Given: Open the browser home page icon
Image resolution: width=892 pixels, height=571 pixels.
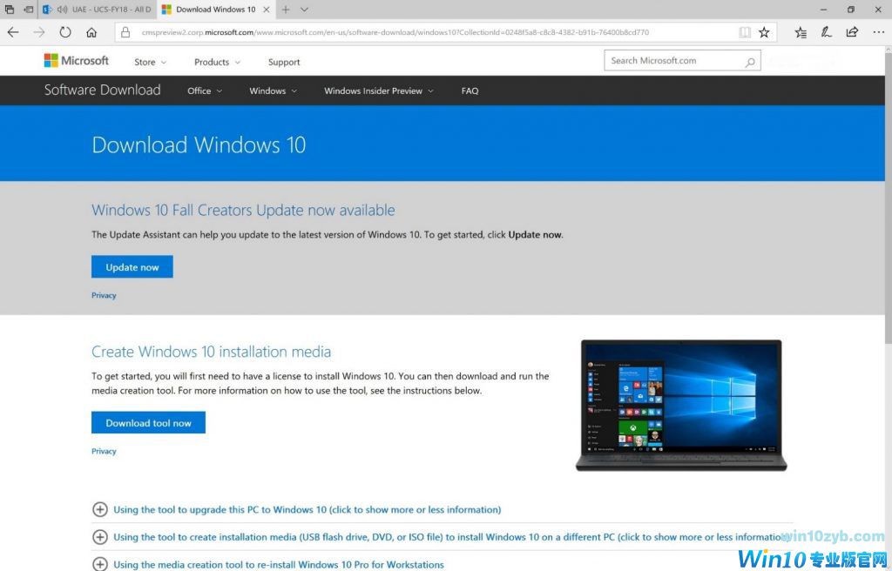Looking at the screenshot, I should click(x=91, y=32).
